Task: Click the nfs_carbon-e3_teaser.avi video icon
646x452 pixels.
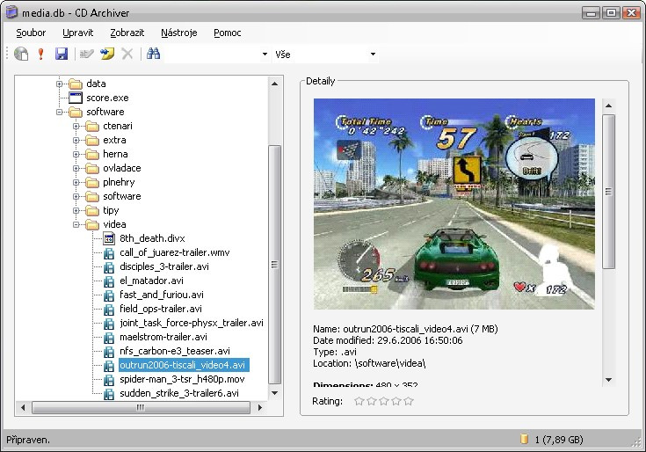Action: (x=109, y=351)
